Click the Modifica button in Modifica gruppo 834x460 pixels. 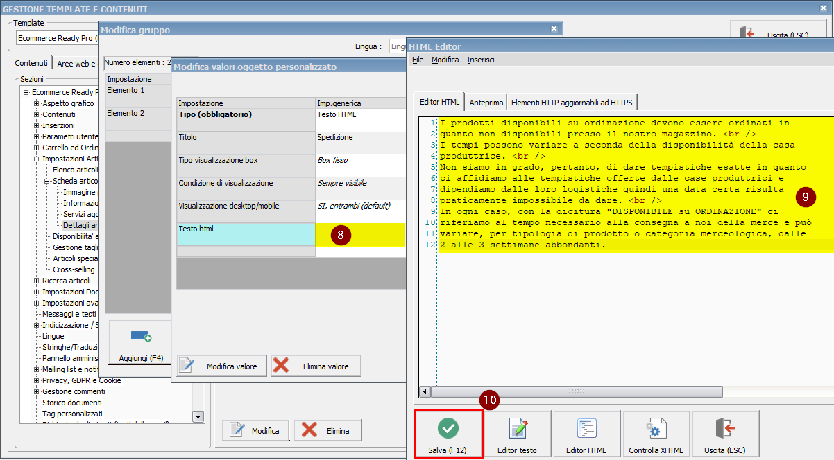coord(255,430)
